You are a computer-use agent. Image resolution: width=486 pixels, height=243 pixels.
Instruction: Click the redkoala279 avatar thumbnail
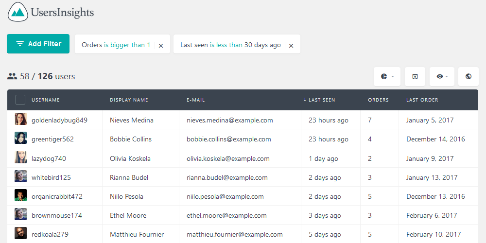pos(20,234)
